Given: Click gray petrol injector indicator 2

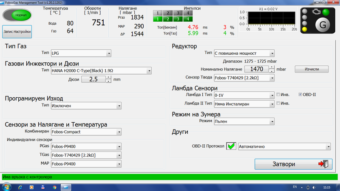Looking at the screenshot, I should 168,13.
